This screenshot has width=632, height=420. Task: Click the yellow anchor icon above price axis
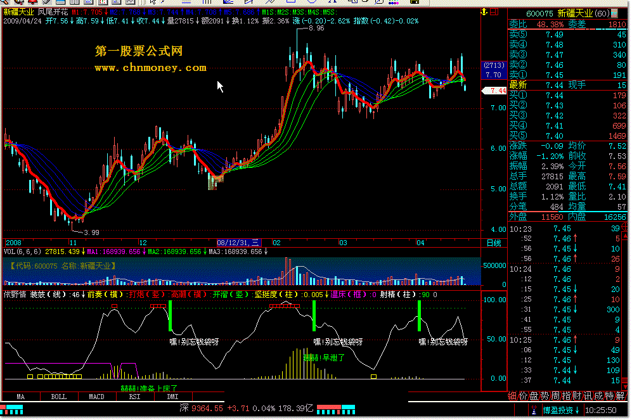[484, 11]
